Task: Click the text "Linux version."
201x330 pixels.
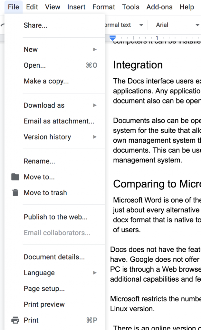Action: point(132,309)
